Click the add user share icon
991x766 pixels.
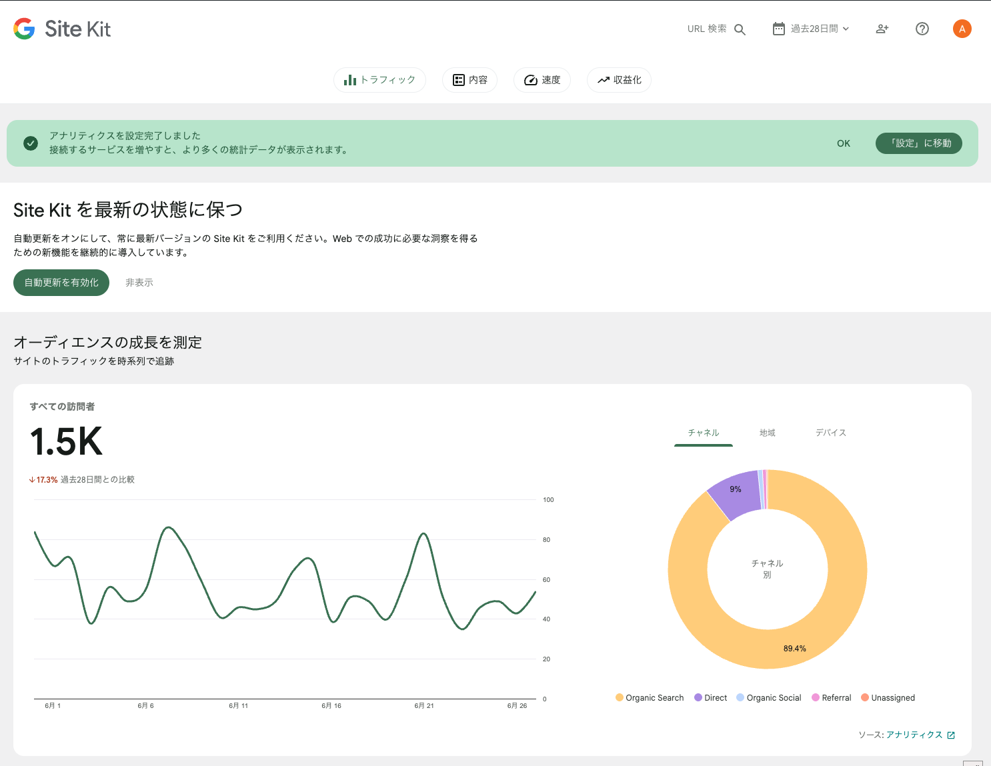click(x=882, y=29)
